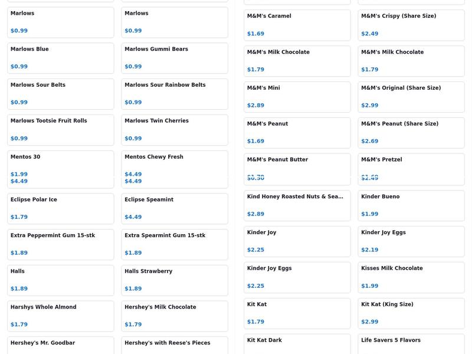Select Marlows Tootsie Fruit Rolls
This screenshot has width=472, height=354.
(60, 130)
